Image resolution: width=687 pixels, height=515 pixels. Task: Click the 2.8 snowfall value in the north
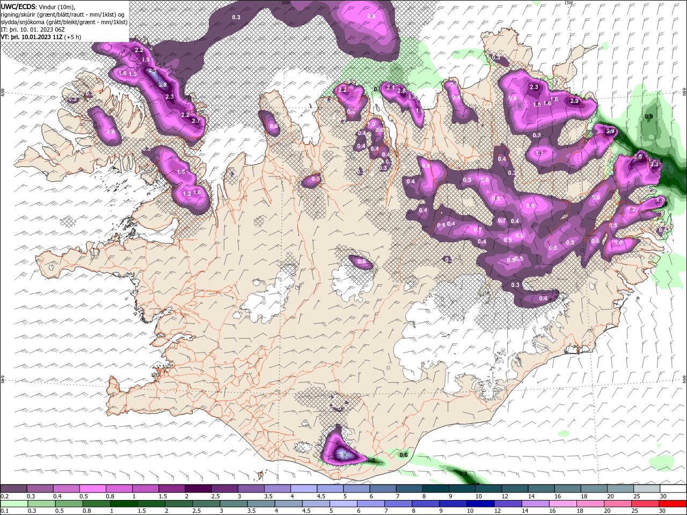coord(401,91)
